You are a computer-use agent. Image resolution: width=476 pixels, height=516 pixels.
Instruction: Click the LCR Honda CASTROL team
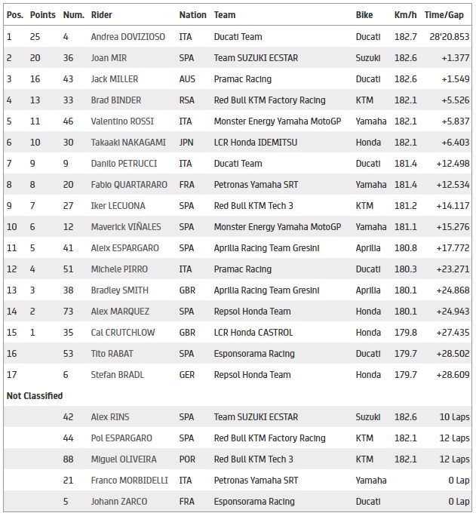coord(253,333)
